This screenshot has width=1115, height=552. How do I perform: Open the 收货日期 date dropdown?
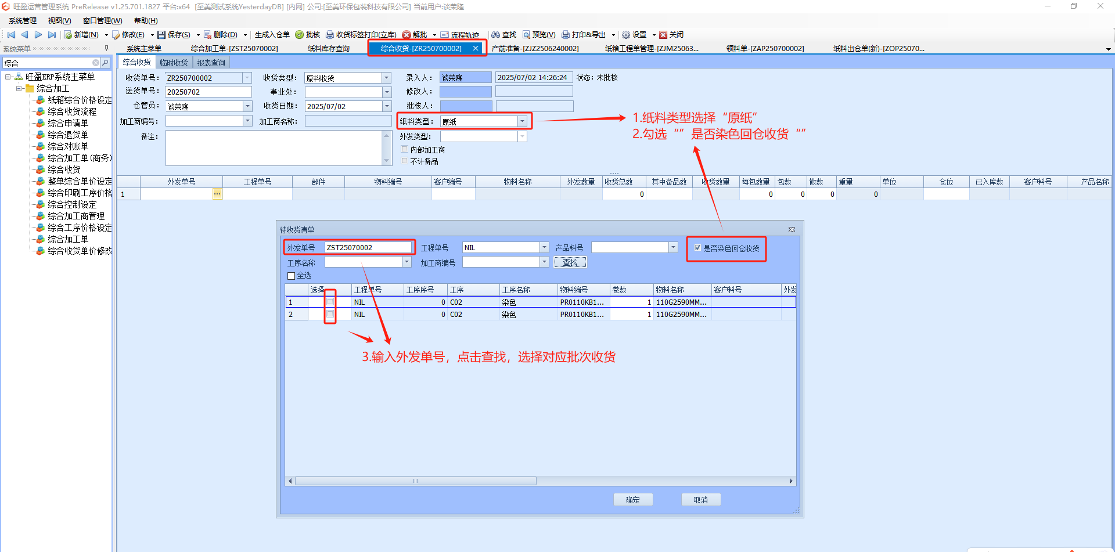point(387,106)
